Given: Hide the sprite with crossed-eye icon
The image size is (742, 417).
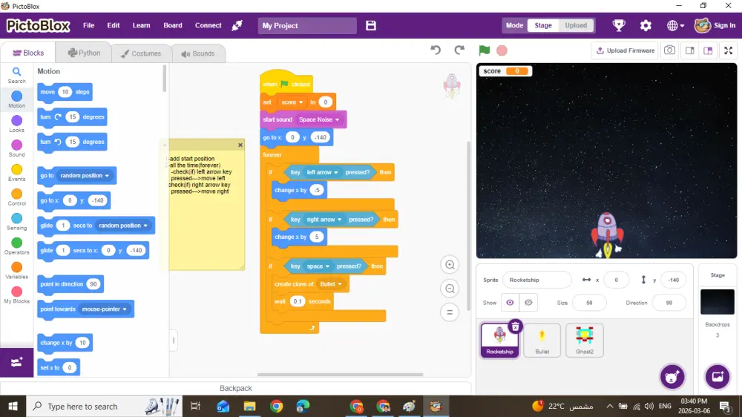Looking at the screenshot, I should click(x=528, y=303).
